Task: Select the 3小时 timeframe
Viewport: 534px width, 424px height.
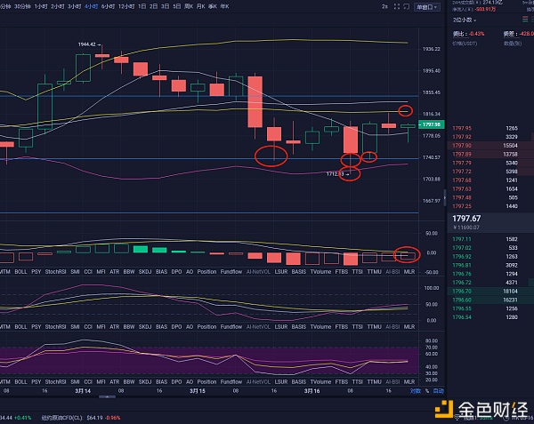Action: (x=74, y=6)
